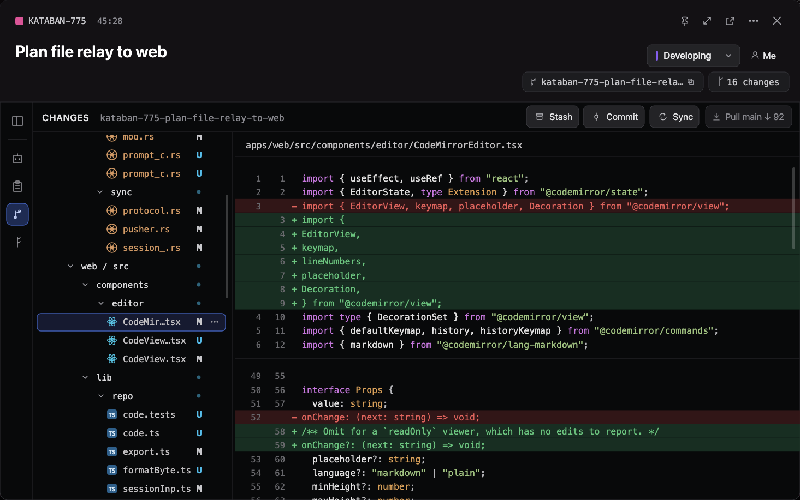Collapse the sync folder
This screenshot has height=500, width=800.
100,192
